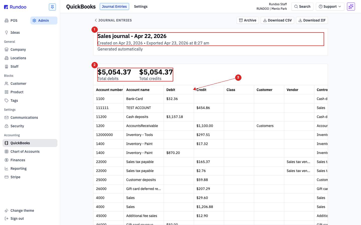Select the Journal Entries tab
Image resolution: width=361 pixels, height=225 pixels.
(114, 6)
